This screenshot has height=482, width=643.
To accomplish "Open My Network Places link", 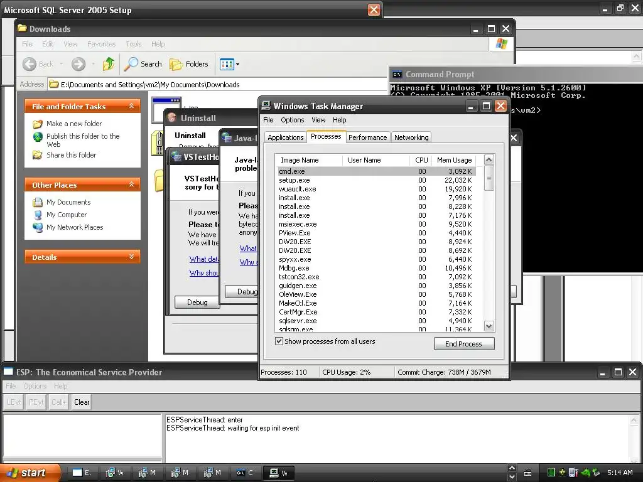I will [x=75, y=227].
